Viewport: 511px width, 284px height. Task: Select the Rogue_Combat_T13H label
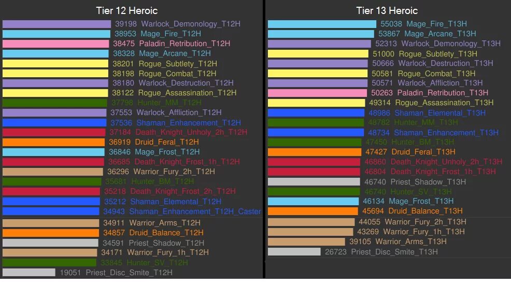click(x=436, y=74)
